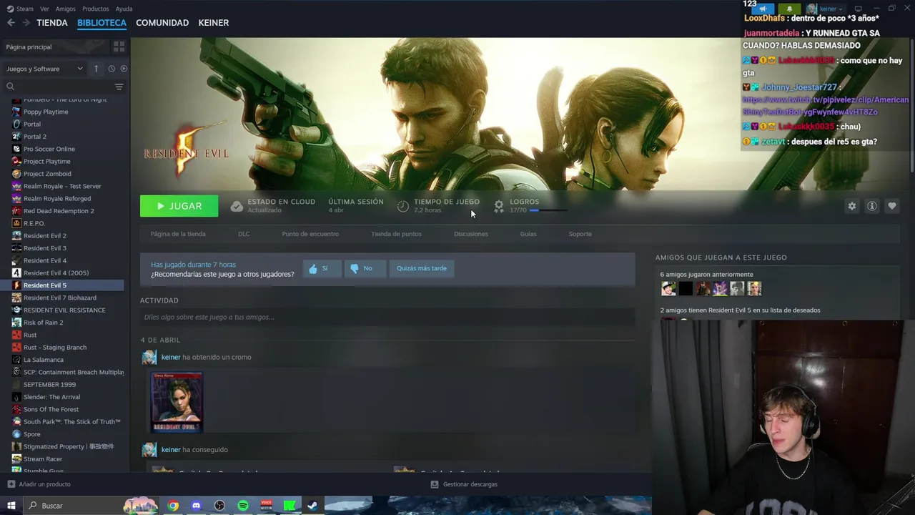Open the Guías link

coord(528,234)
